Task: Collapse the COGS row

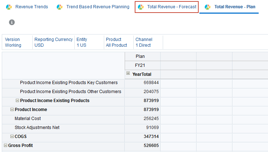Action: (12, 137)
